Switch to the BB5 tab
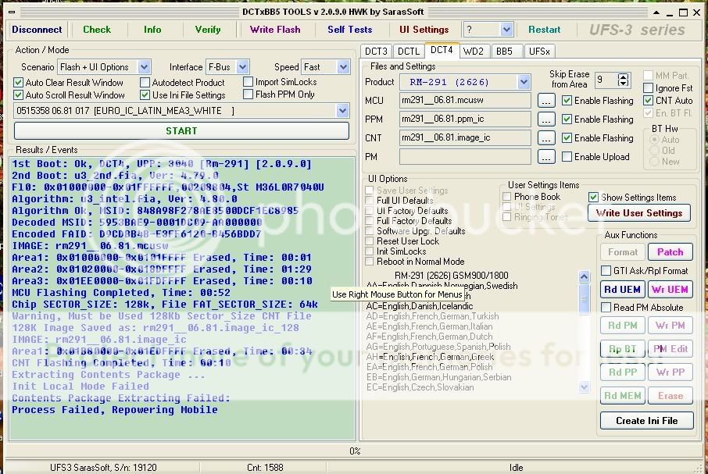Image resolution: width=708 pixels, height=474 pixels. tap(505, 52)
